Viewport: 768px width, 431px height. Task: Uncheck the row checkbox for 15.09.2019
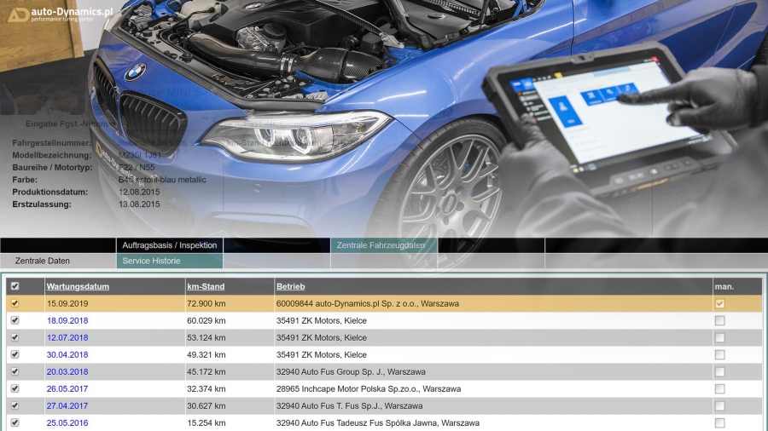point(14,303)
